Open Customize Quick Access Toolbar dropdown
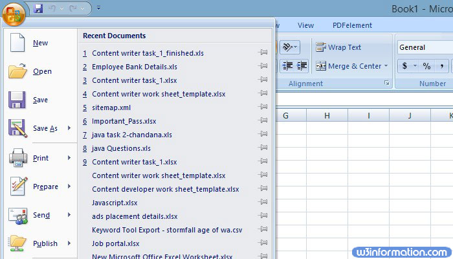 click(x=99, y=8)
